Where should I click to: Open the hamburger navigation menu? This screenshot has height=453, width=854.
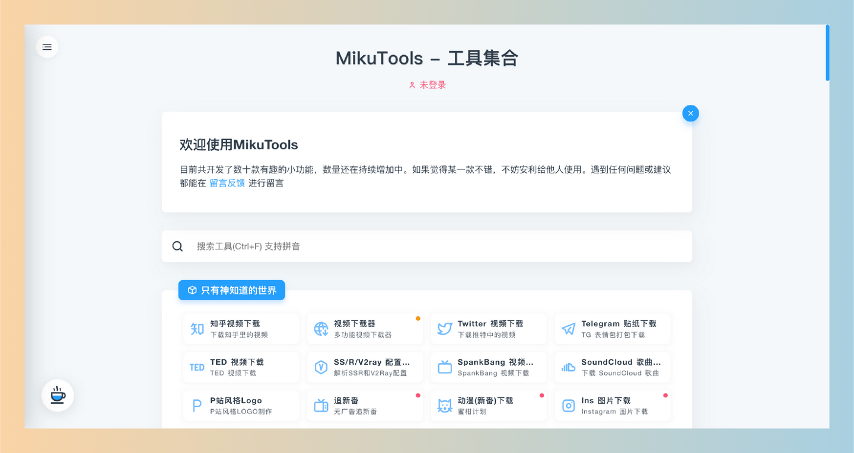coord(47,46)
